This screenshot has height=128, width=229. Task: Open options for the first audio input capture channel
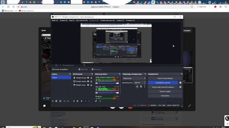(x=96, y=80)
